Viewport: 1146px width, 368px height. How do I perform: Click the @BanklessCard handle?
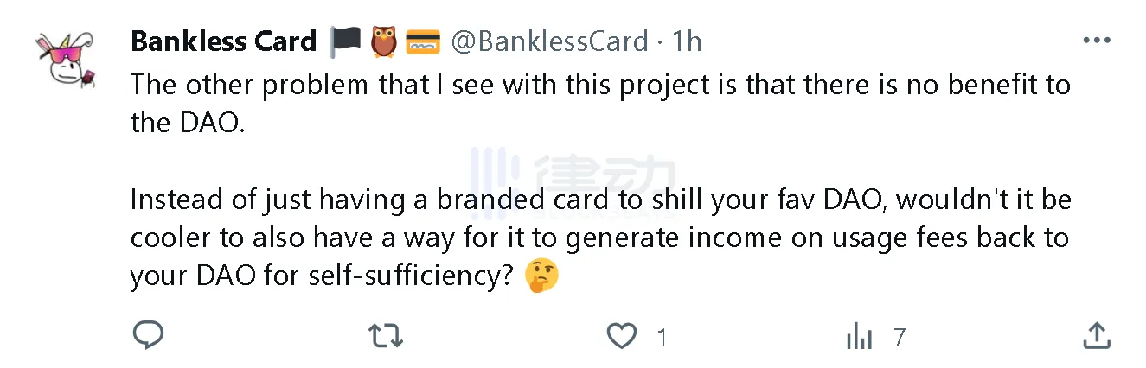click(550, 41)
